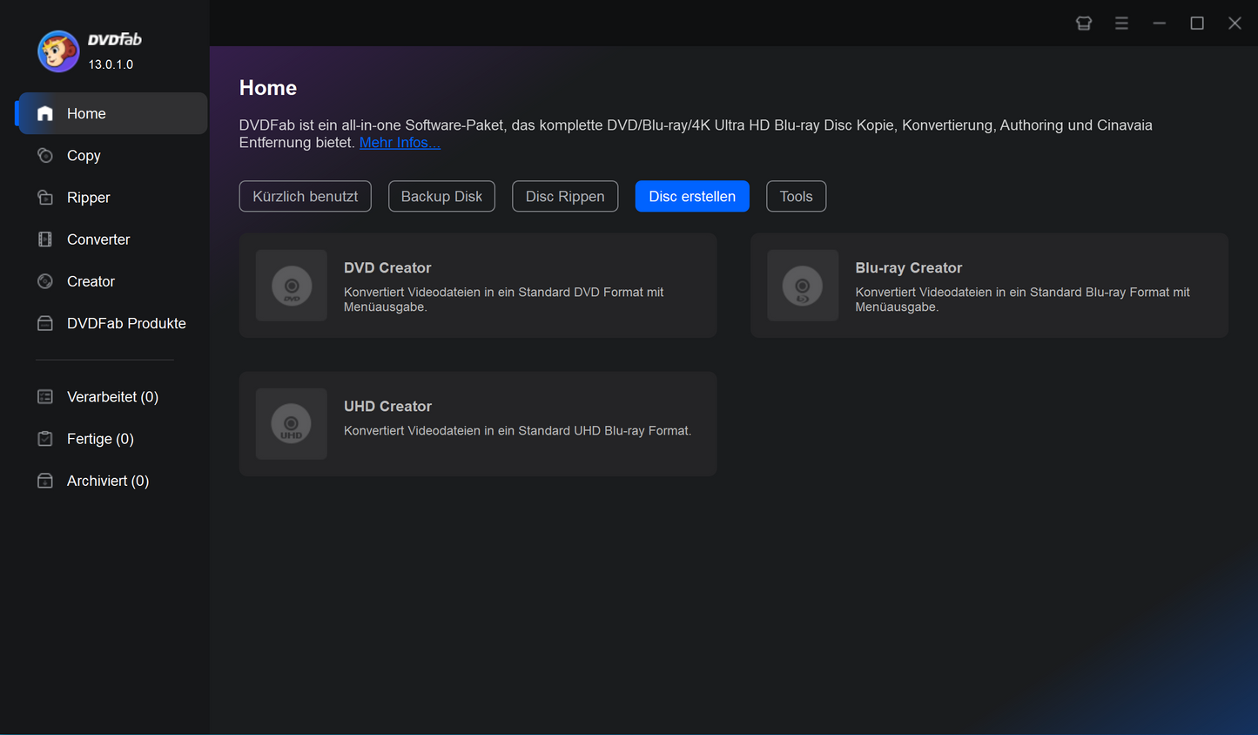This screenshot has width=1258, height=735.
Task: Click the DVDFab monkey logo
Action: tap(58, 51)
